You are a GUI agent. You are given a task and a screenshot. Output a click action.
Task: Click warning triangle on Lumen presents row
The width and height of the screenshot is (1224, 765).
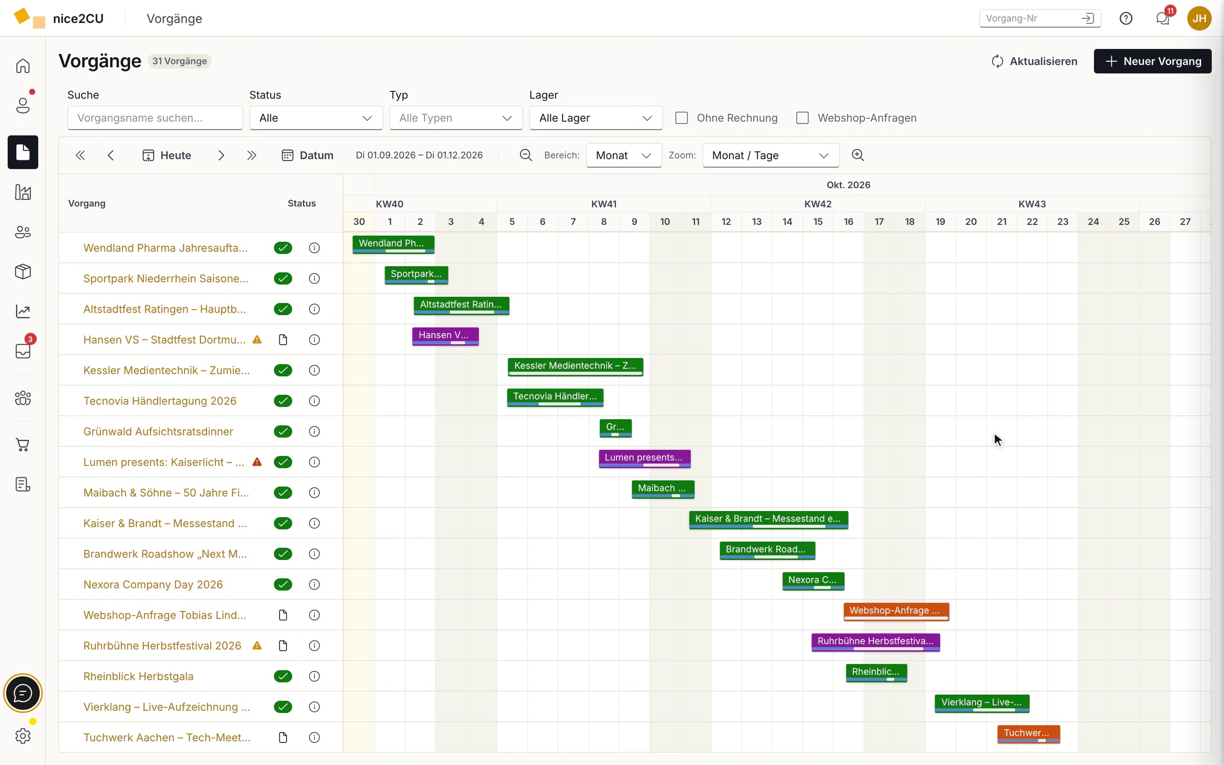pos(257,462)
